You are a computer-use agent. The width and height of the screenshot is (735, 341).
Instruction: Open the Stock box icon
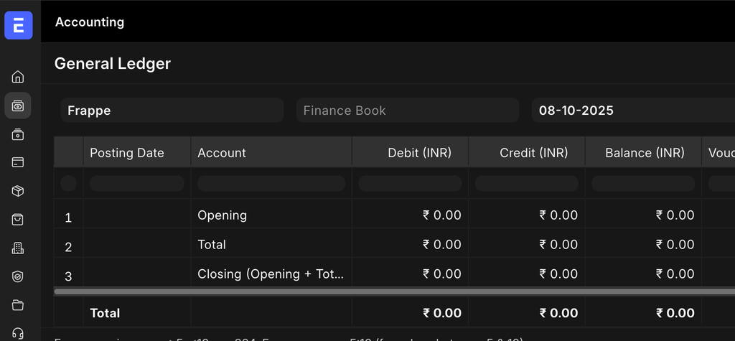coord(18,191)
